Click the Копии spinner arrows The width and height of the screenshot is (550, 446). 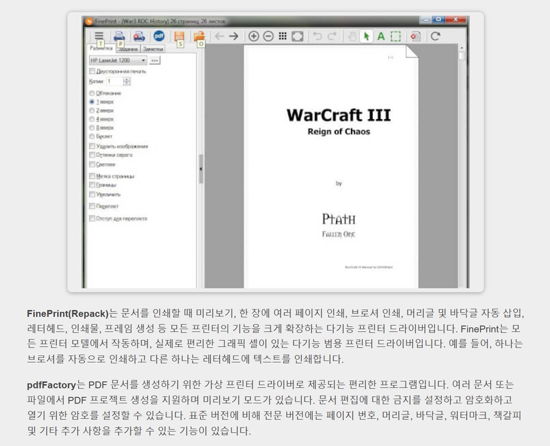pyautogui.click(x=127, y=81)
